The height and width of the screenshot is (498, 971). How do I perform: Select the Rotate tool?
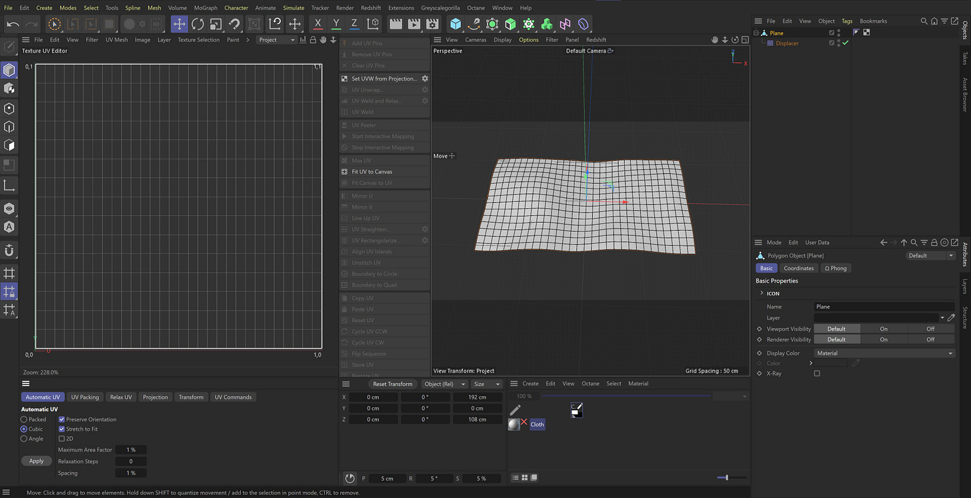(197, 24)
